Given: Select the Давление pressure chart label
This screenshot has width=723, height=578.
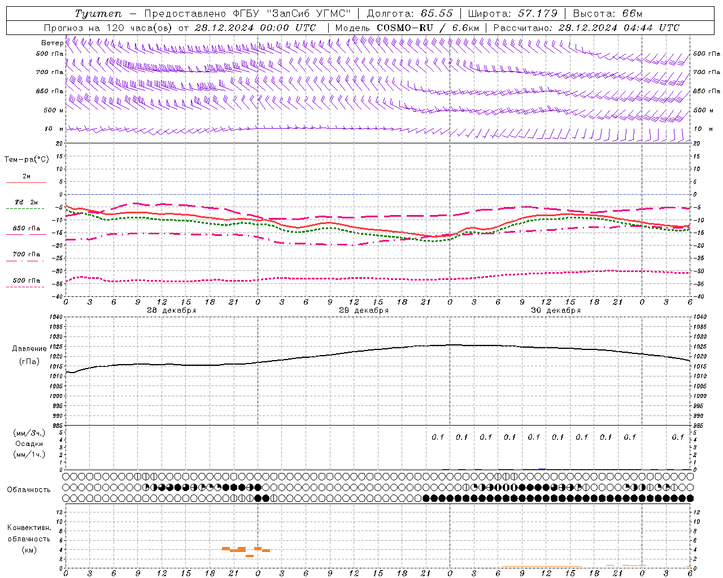Looking at the screenshot, I should point(29,349).
